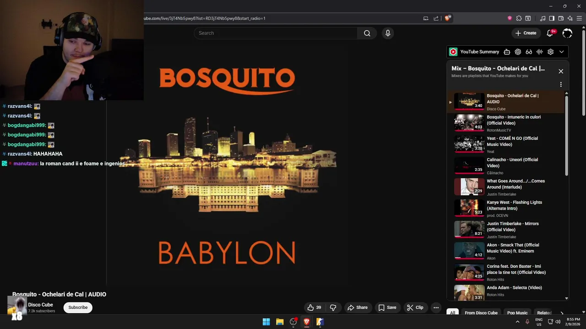
Task: Open the media control music note icon
Action: [x=543, y=18]
